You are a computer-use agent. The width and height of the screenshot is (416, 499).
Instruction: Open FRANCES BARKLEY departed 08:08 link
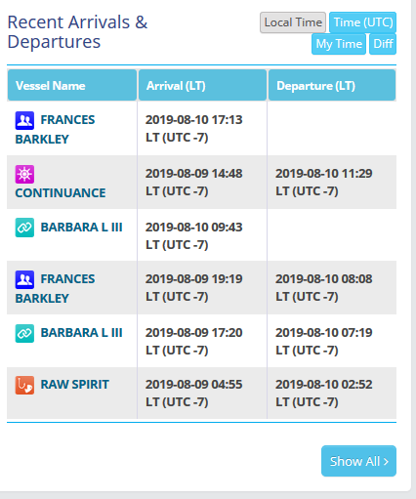[x=55, y=289]
